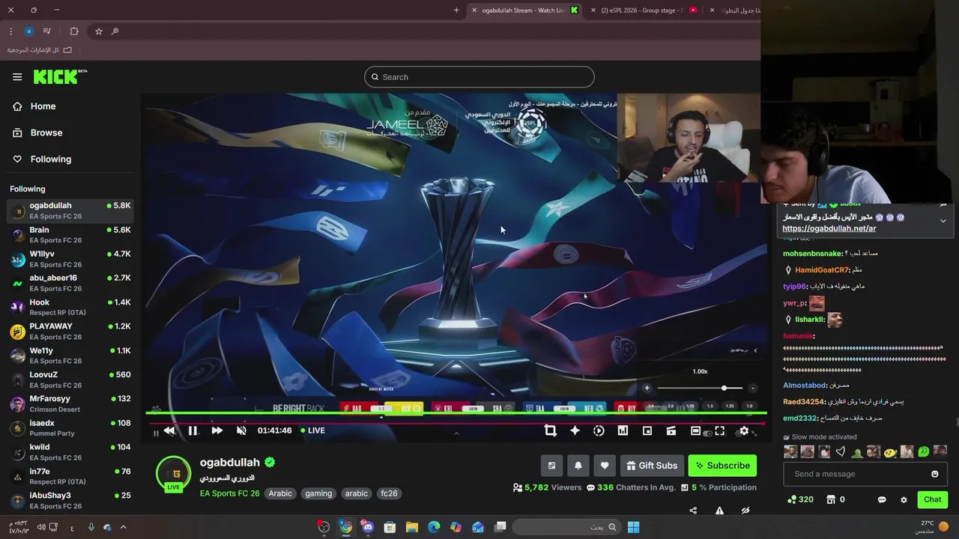Open the clip icon button near Gift Subs
The image size is (959, 539).
click(x=551, y=466)
